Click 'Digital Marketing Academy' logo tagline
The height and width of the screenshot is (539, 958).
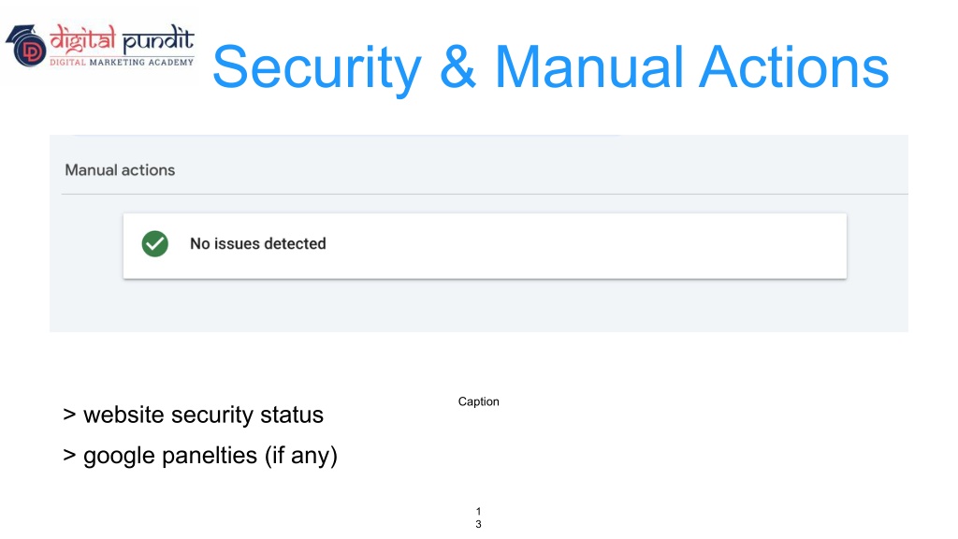tap(122, 63)
